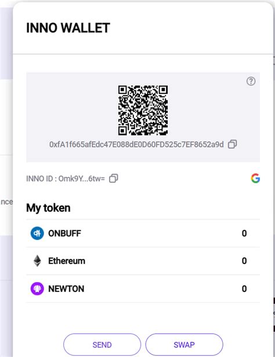275x357 pixels.
Task: Click the blue ONBUFF token icon
Action: (x=37, y=233)
